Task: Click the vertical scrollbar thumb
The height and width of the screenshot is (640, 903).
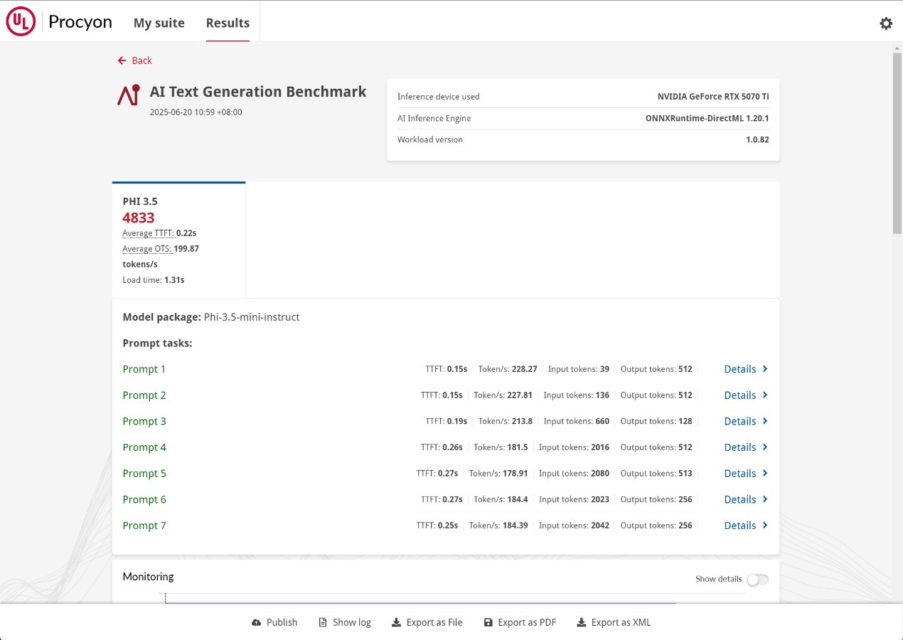Action: 897,142
